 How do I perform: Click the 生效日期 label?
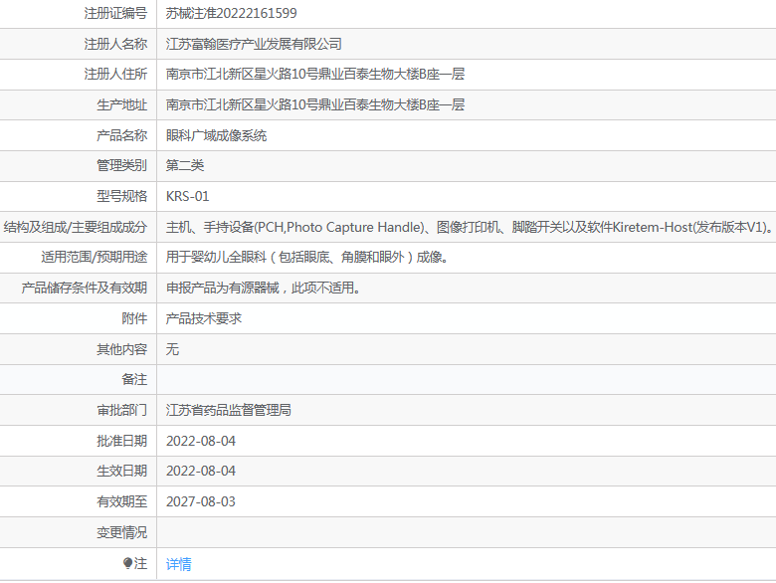121,472
